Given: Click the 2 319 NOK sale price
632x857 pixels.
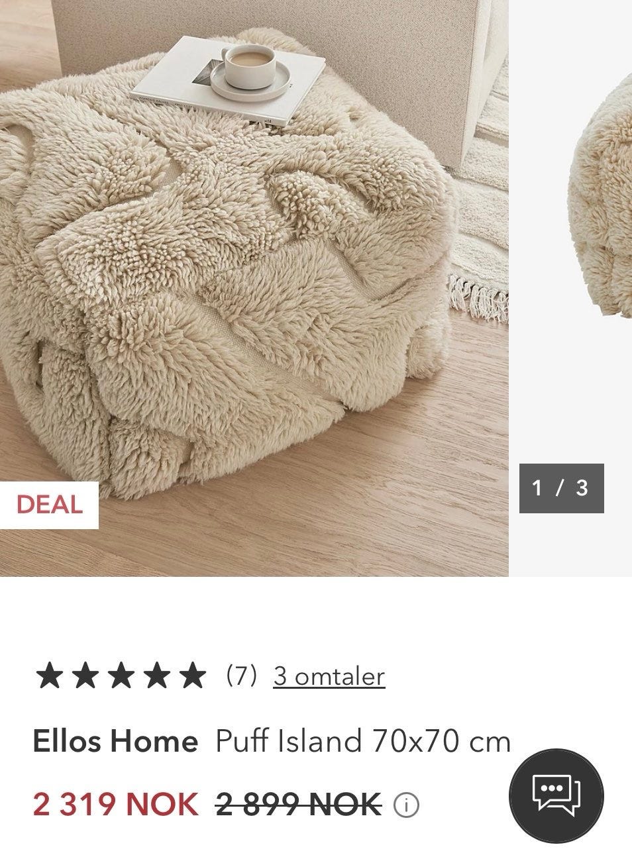Looking at the screenshot, I should (x=115, y=805).
